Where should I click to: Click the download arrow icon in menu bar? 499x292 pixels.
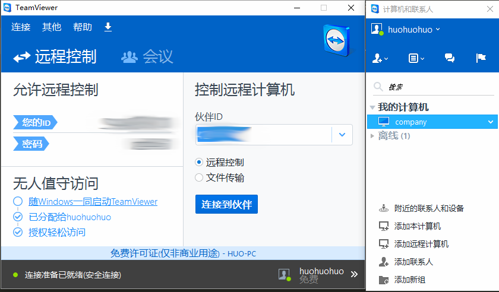[x=108, y=27]
